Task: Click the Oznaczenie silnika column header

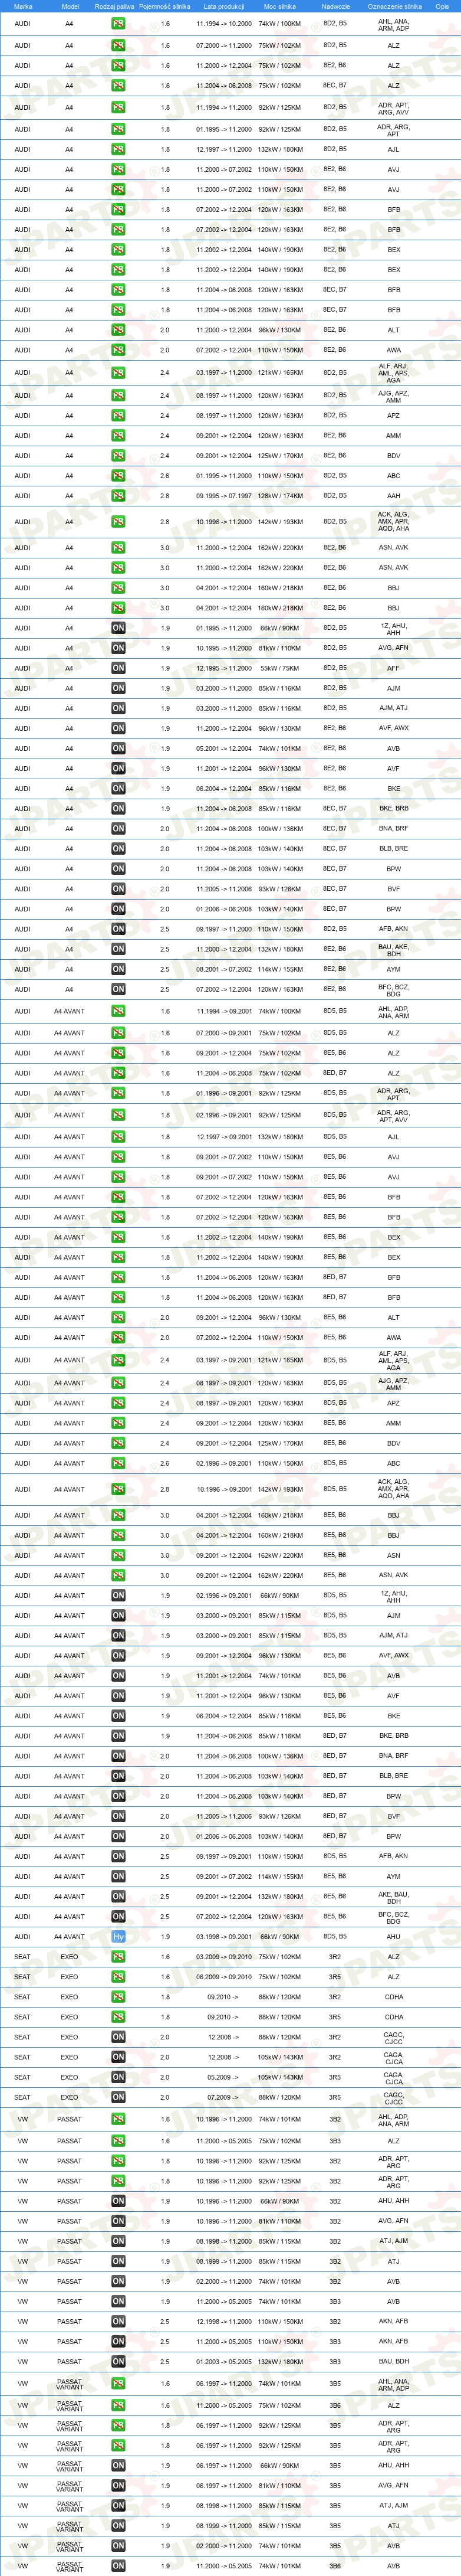Action: [x=394, y=6]
